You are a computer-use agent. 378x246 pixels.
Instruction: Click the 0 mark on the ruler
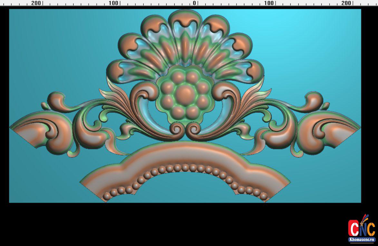[194, 3]
